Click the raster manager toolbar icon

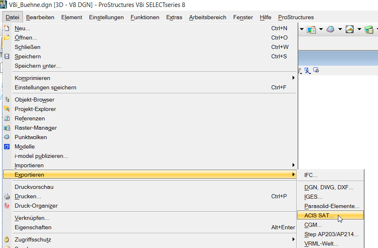311,30
